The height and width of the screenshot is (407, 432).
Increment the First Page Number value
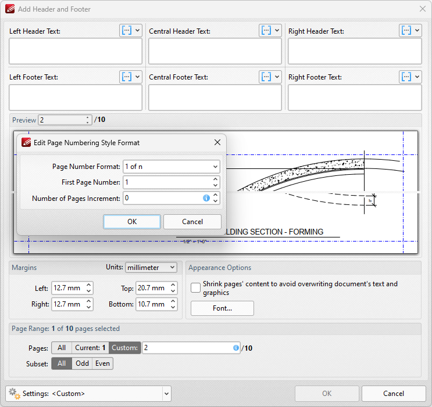pyautogui.click(x=216, y=179)
